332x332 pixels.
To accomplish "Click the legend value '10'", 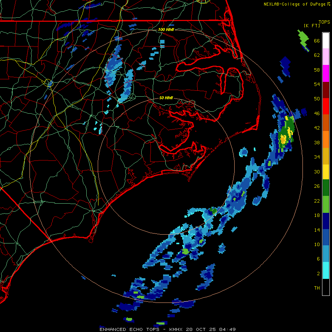I will [x=317, y=244].
